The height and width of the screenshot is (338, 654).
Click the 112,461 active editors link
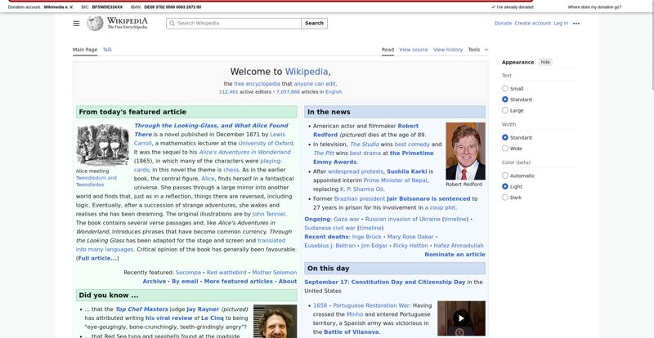229,91
